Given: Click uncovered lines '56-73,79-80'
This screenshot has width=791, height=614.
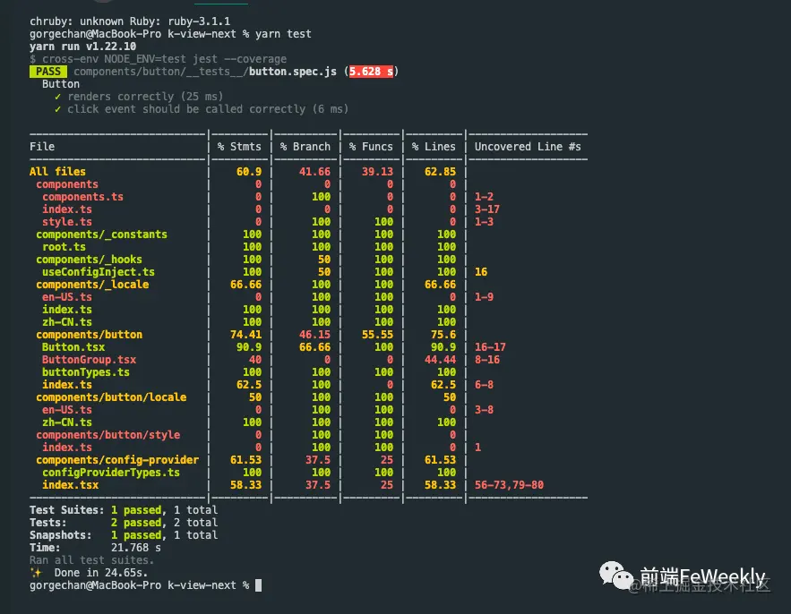Looking at the screenshot, I should 509,485.
